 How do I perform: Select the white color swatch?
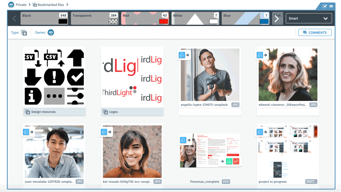(x=214, y=21)
